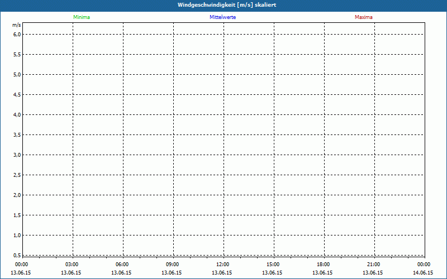Click the 12:00 time label

[222, 264]
